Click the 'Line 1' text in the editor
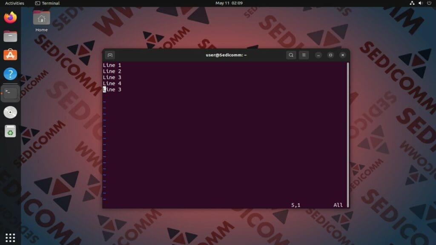This screenshot has width=436, height=245. click(112, 65)
